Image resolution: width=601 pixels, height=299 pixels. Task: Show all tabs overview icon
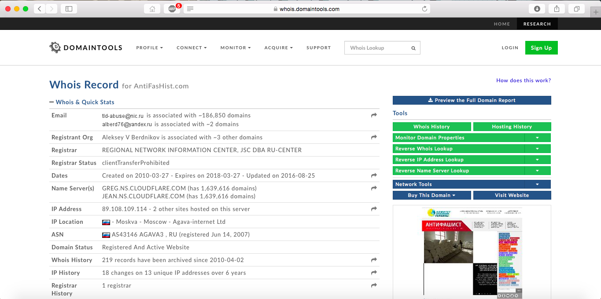[576, 9]
